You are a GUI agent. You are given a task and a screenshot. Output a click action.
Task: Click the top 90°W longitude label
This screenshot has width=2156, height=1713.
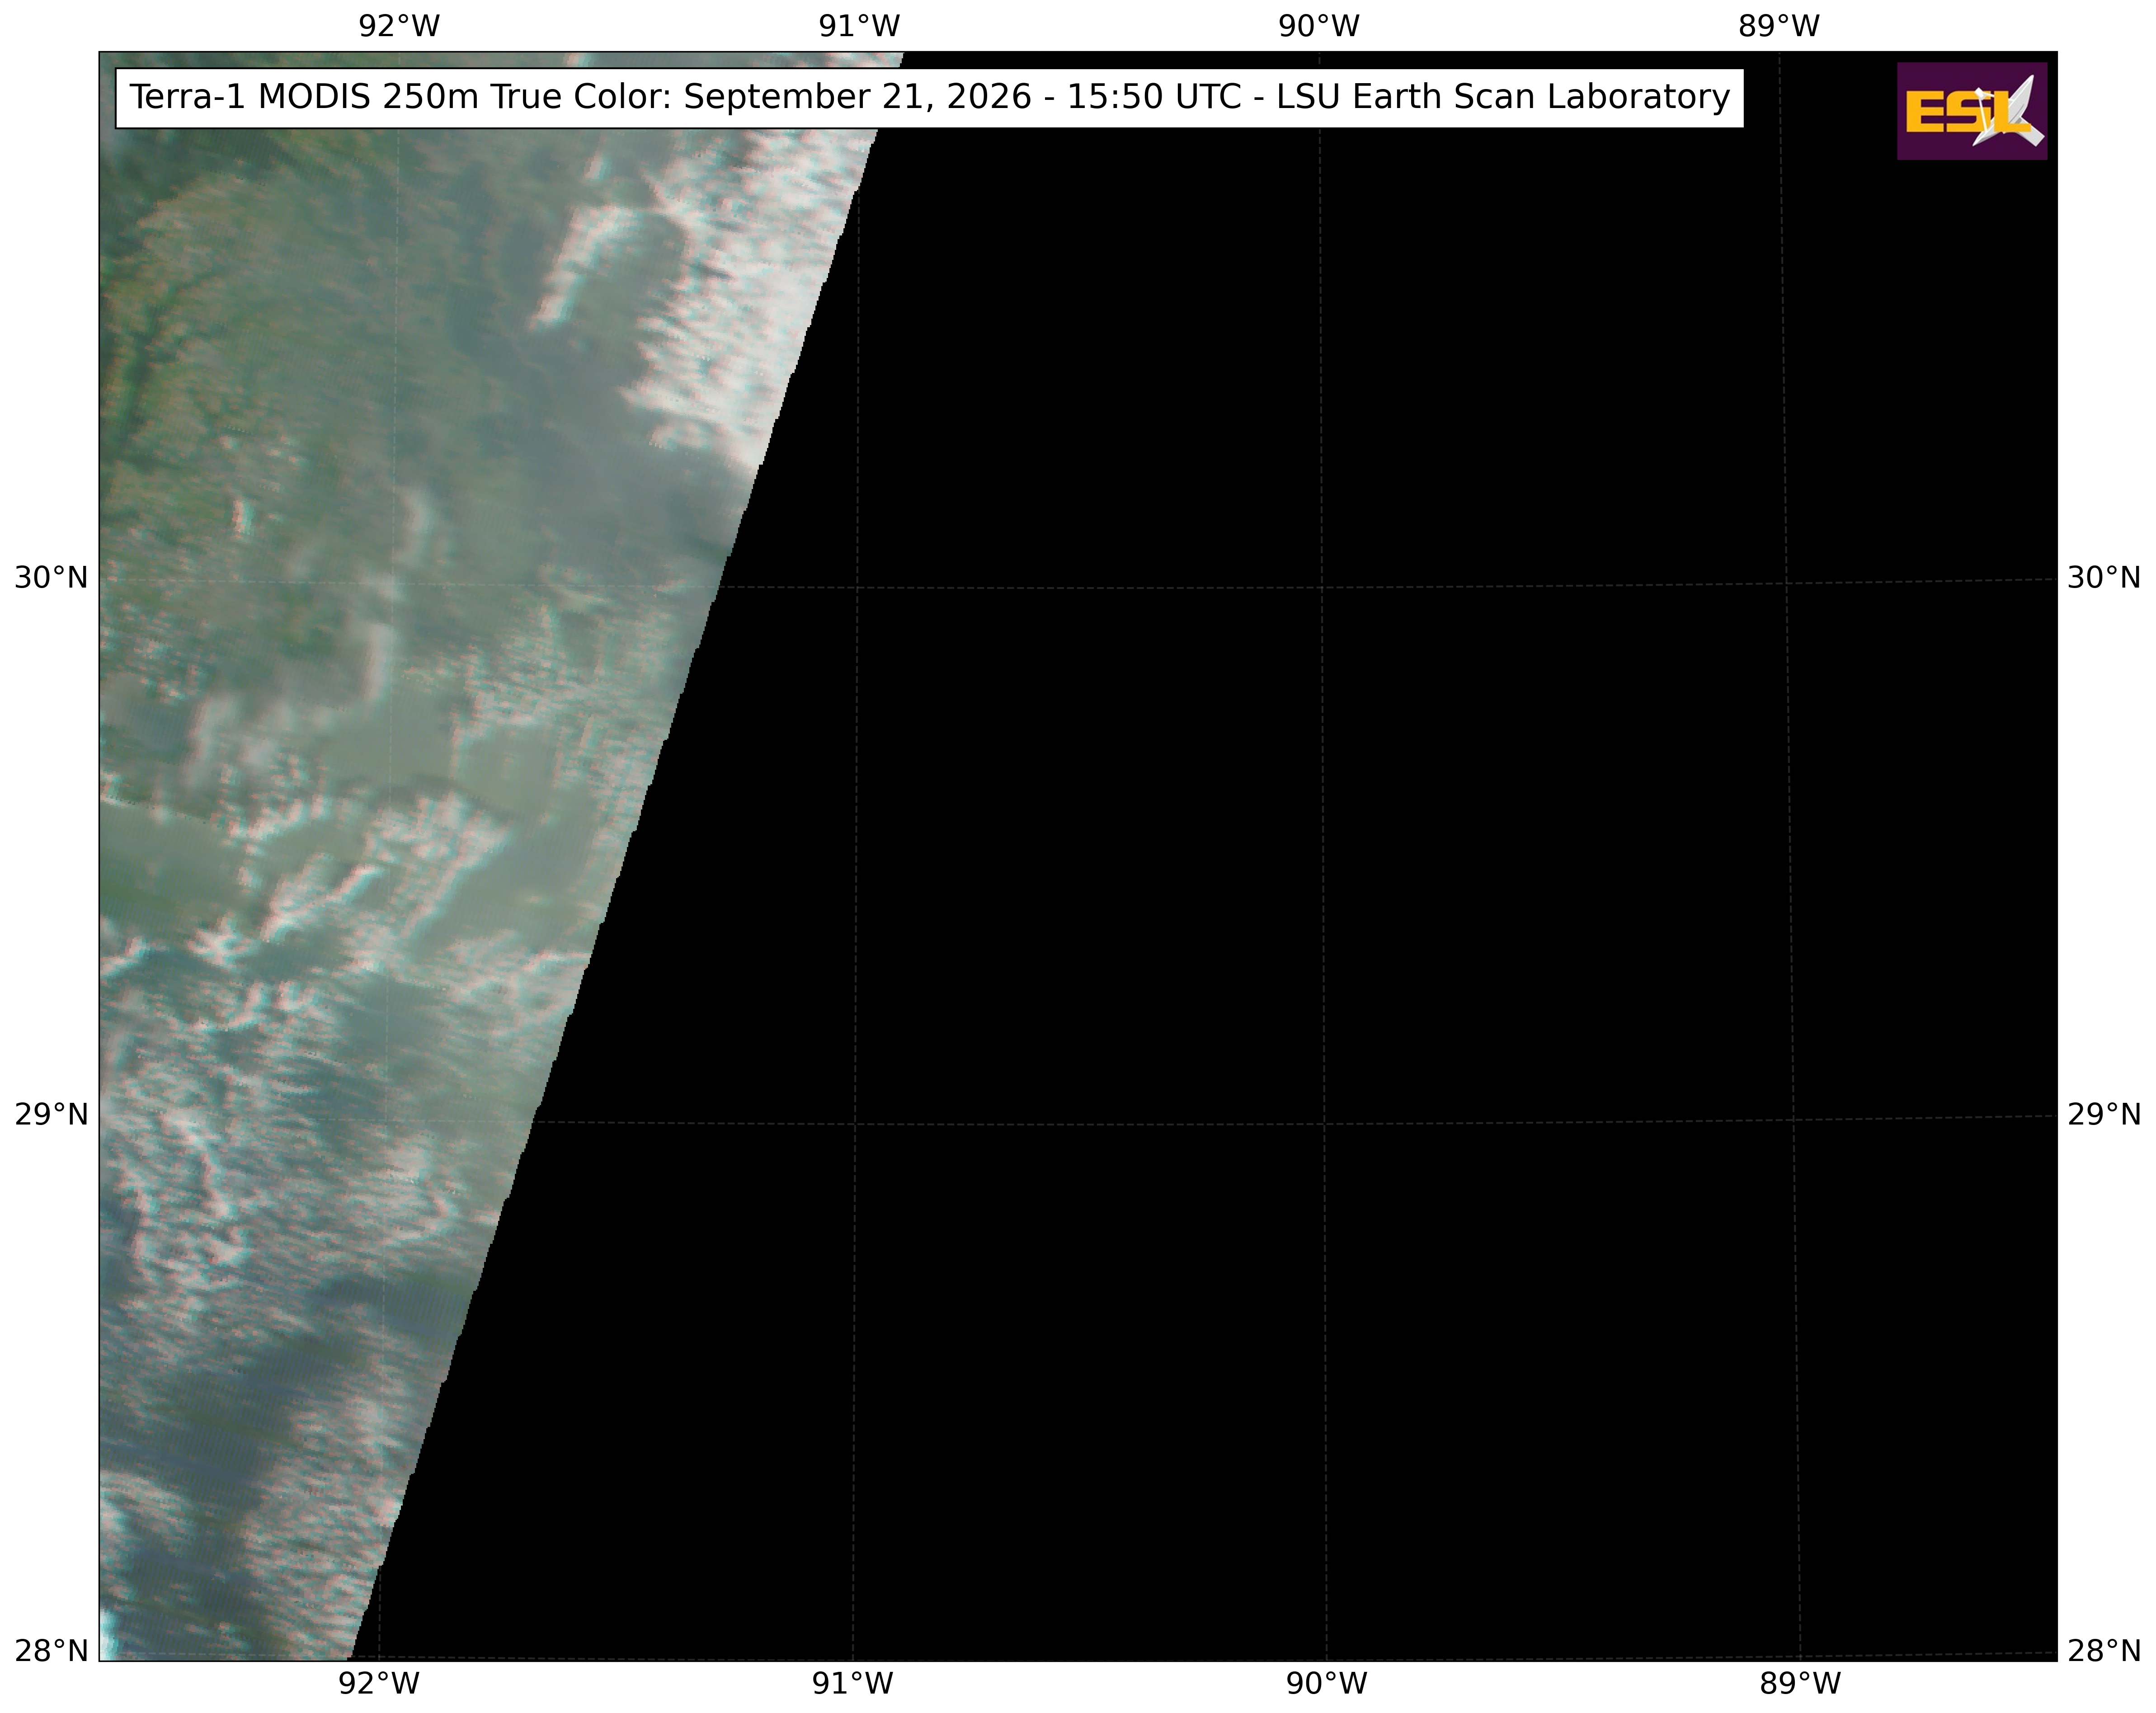click(1319, 27)
